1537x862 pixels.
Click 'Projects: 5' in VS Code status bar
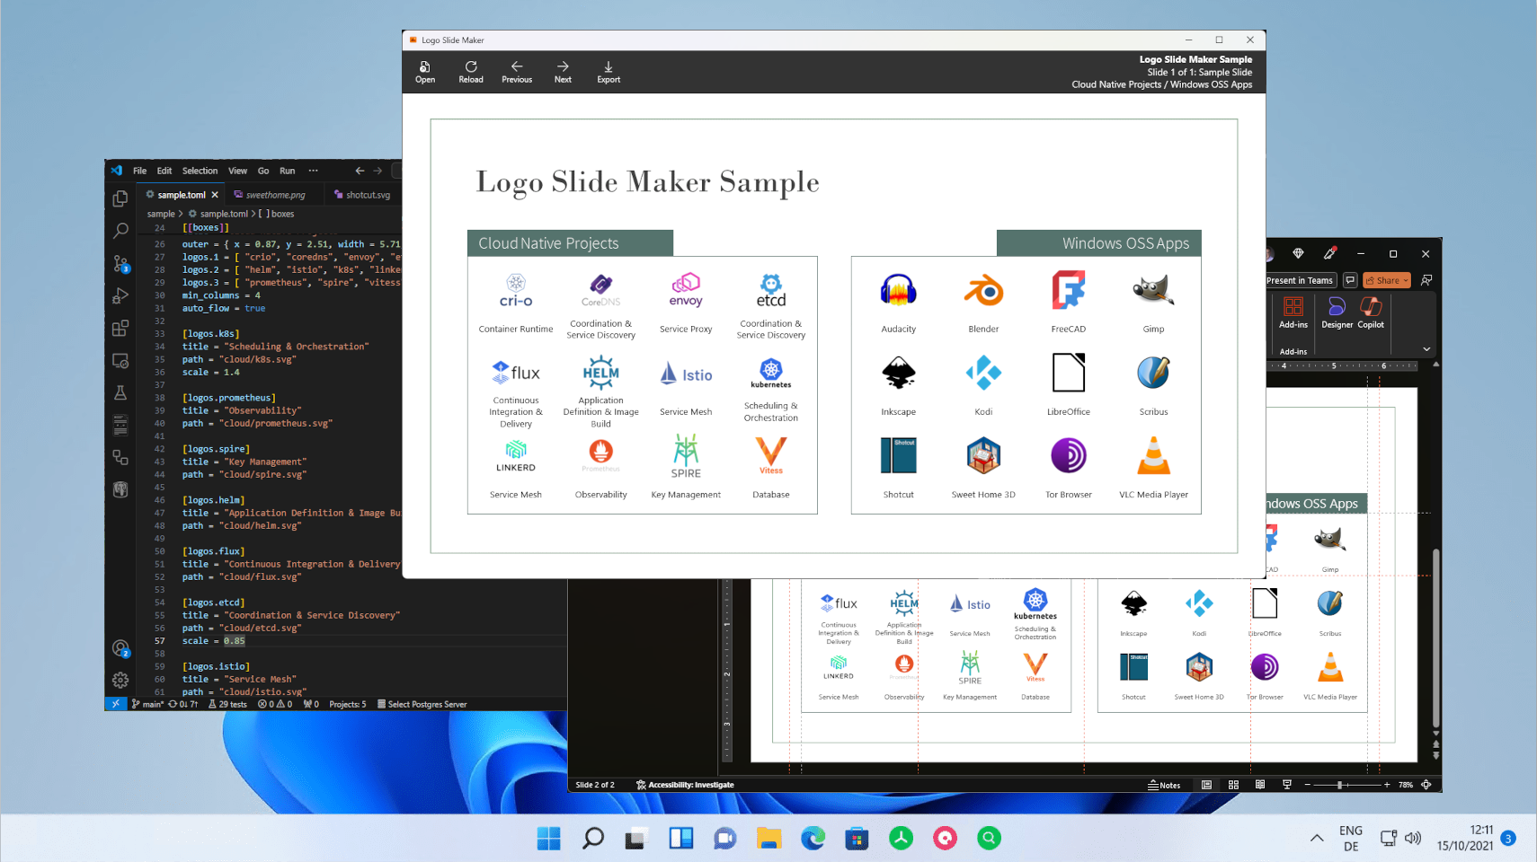(x=348, y=704)
